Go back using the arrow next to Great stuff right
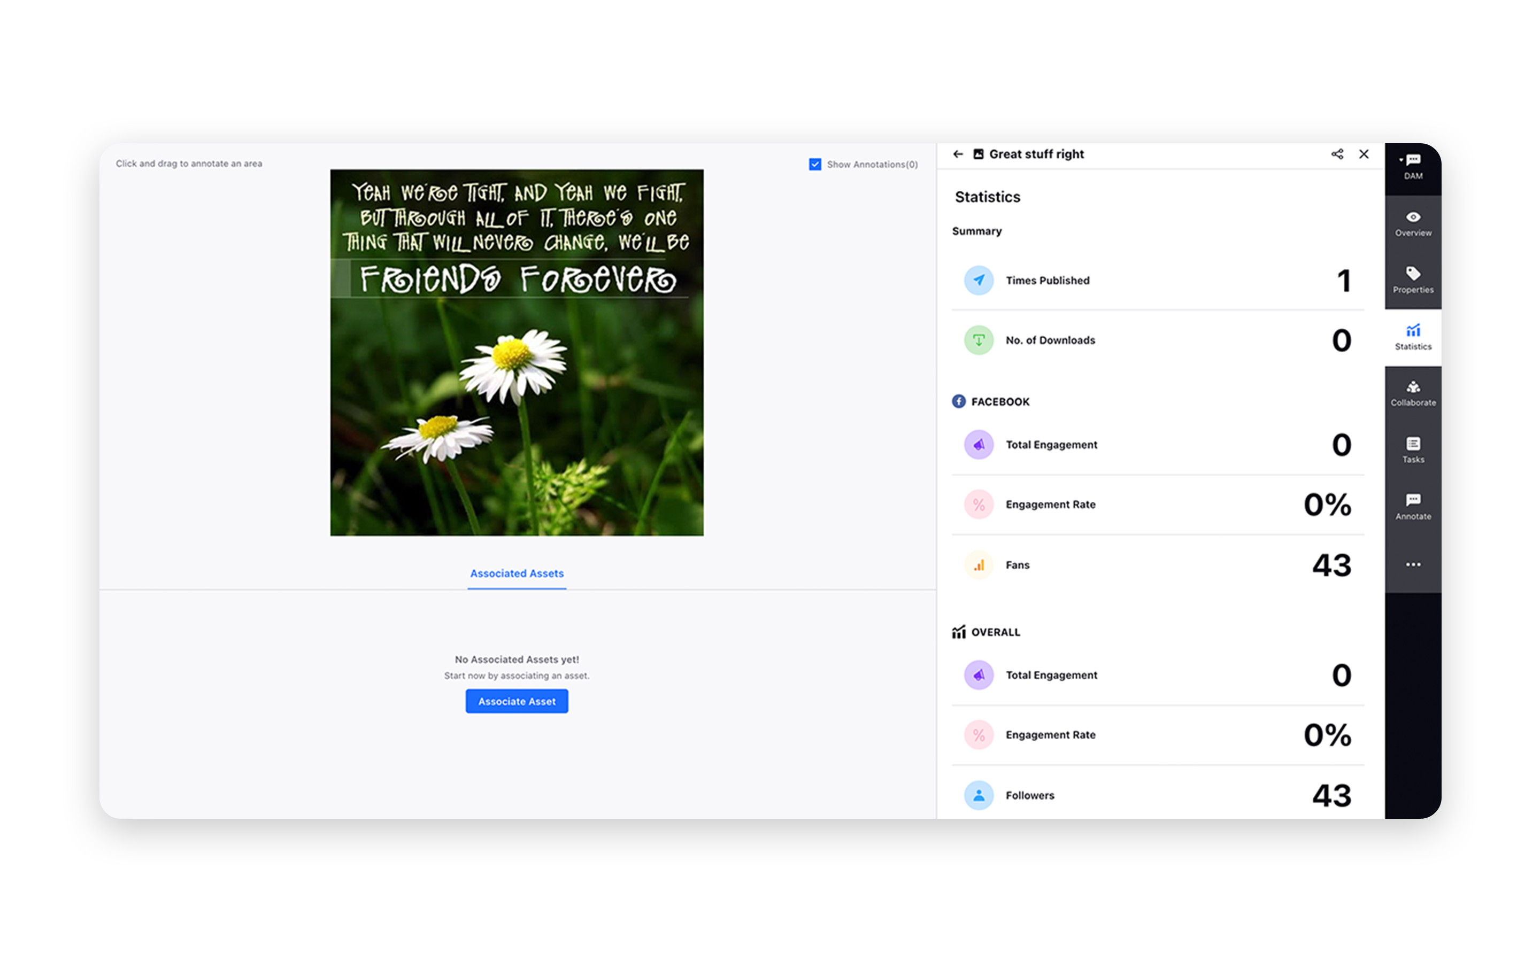This screenshot has width=1540, height=962. click(958, 154)
